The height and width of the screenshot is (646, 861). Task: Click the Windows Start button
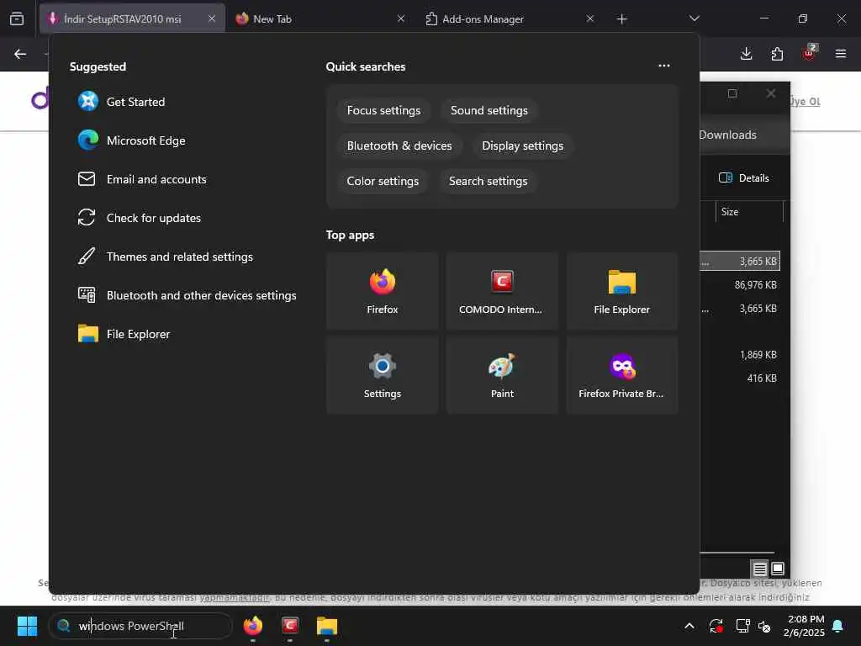click(x=27, y=626)
